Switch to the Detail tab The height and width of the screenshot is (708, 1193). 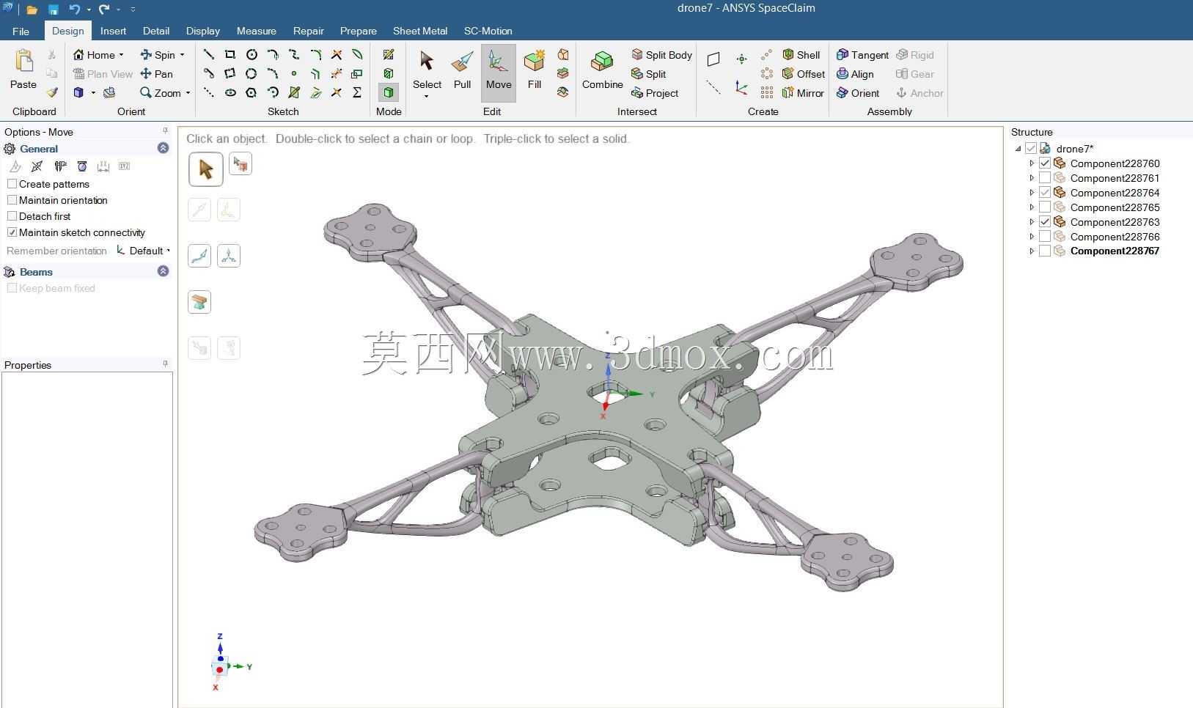point(156,31)
